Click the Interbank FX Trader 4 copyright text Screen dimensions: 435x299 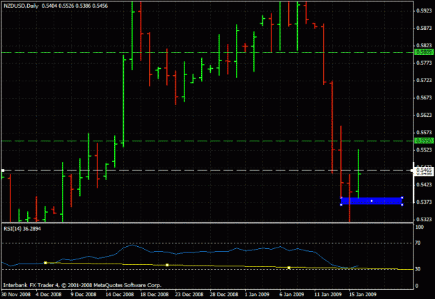(x=82, y=285)
